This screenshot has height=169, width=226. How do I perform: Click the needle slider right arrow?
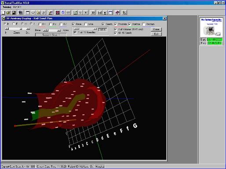(x=95, y=29)
